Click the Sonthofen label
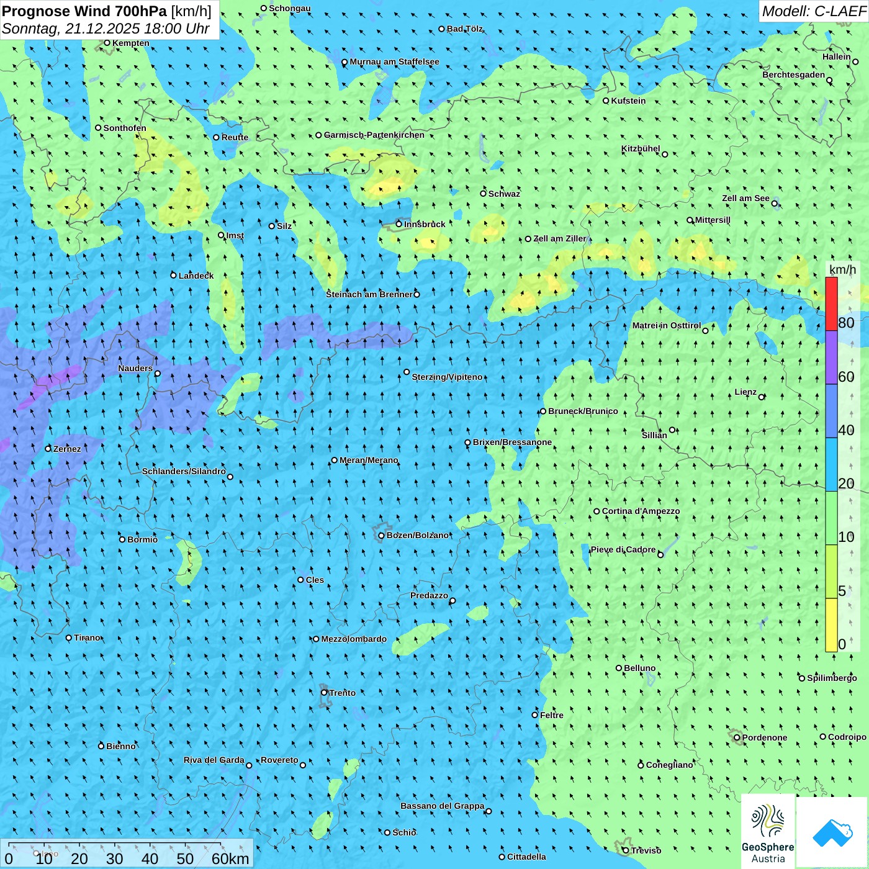Screen dimensions: 869x869 coord(125,128)
